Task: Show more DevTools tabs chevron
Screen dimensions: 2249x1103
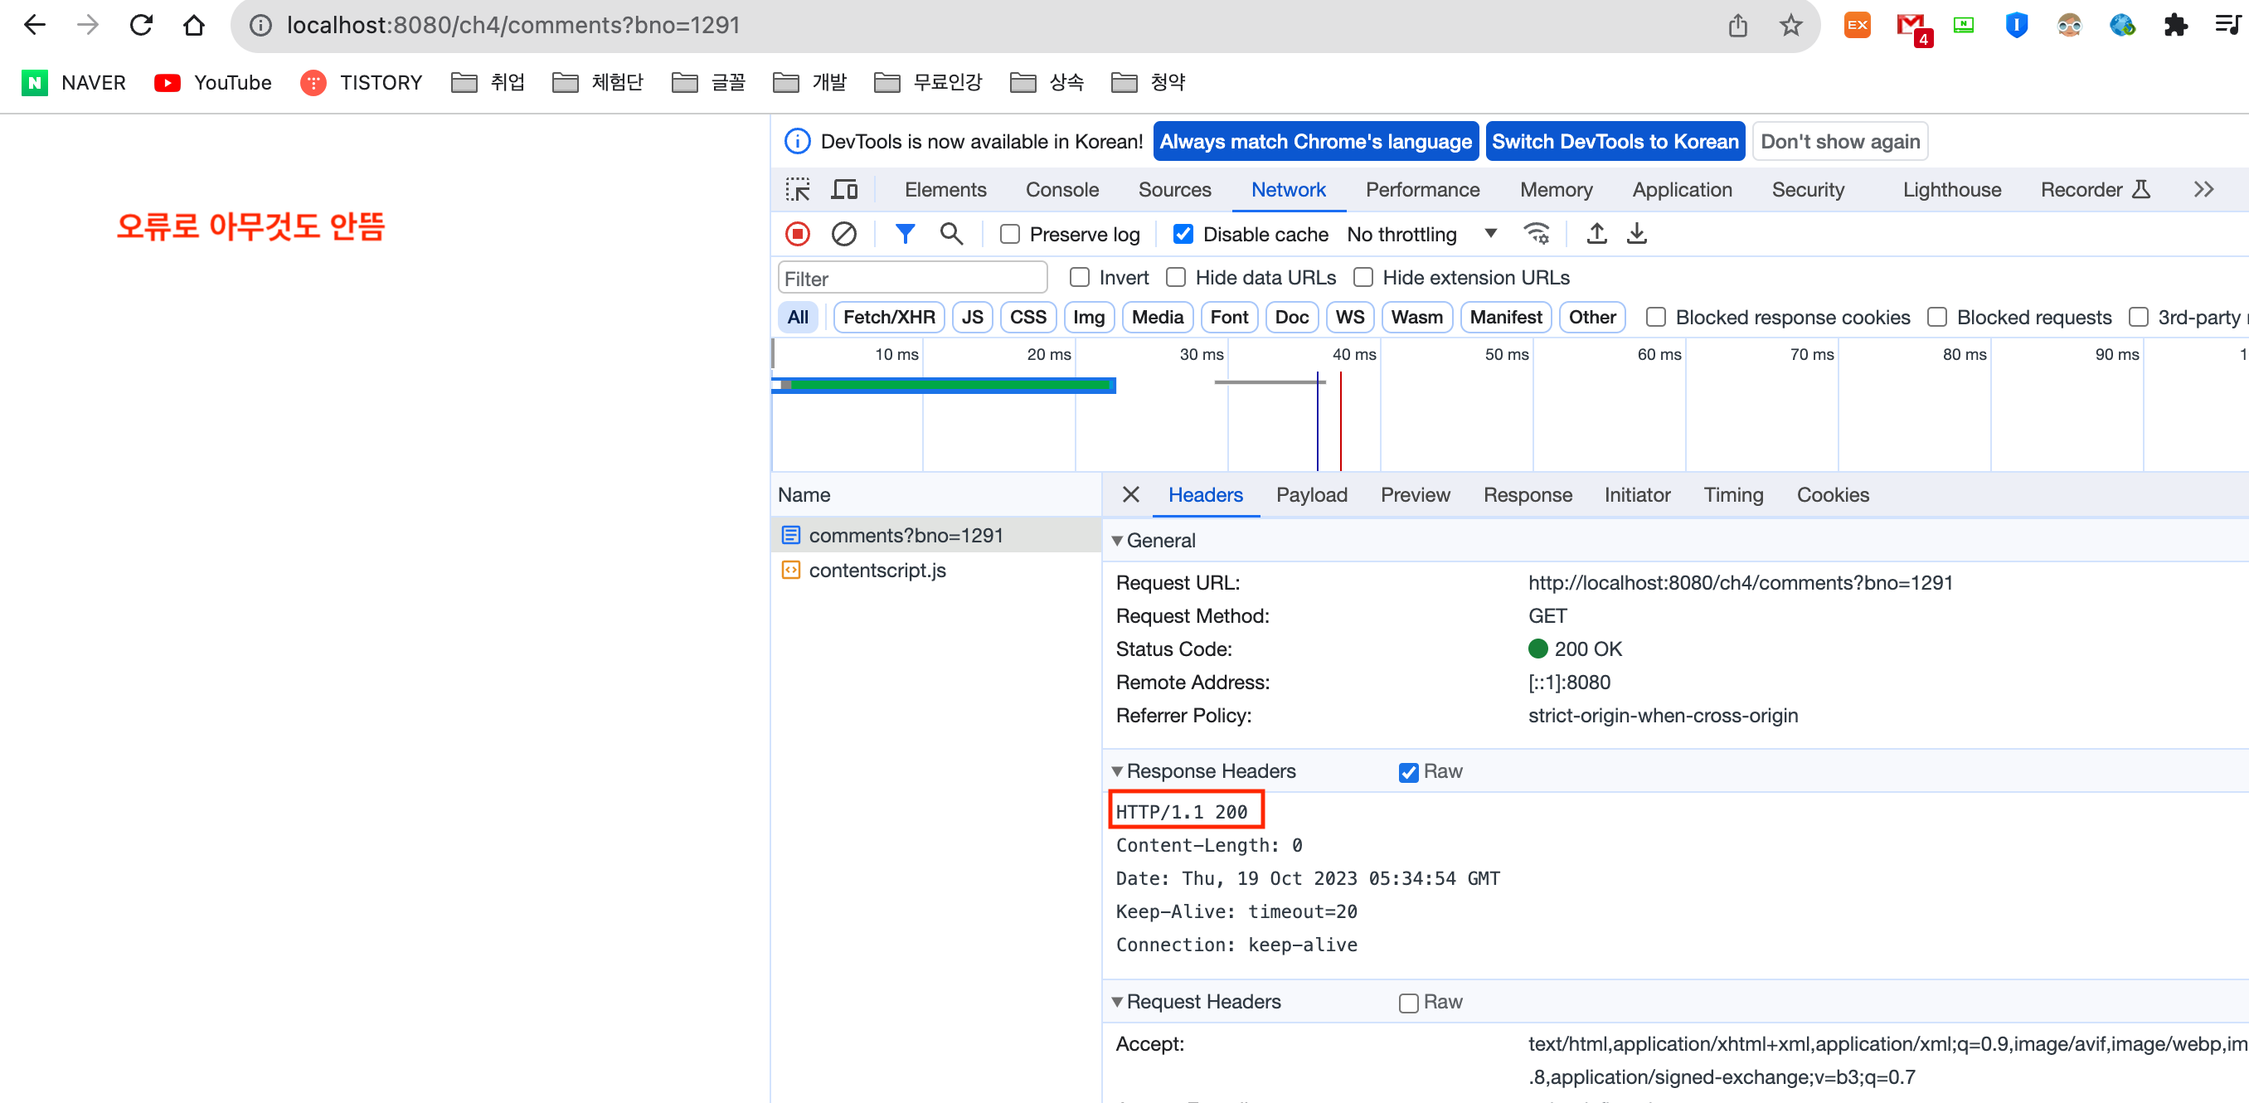Action: (x=2203, y=190)
